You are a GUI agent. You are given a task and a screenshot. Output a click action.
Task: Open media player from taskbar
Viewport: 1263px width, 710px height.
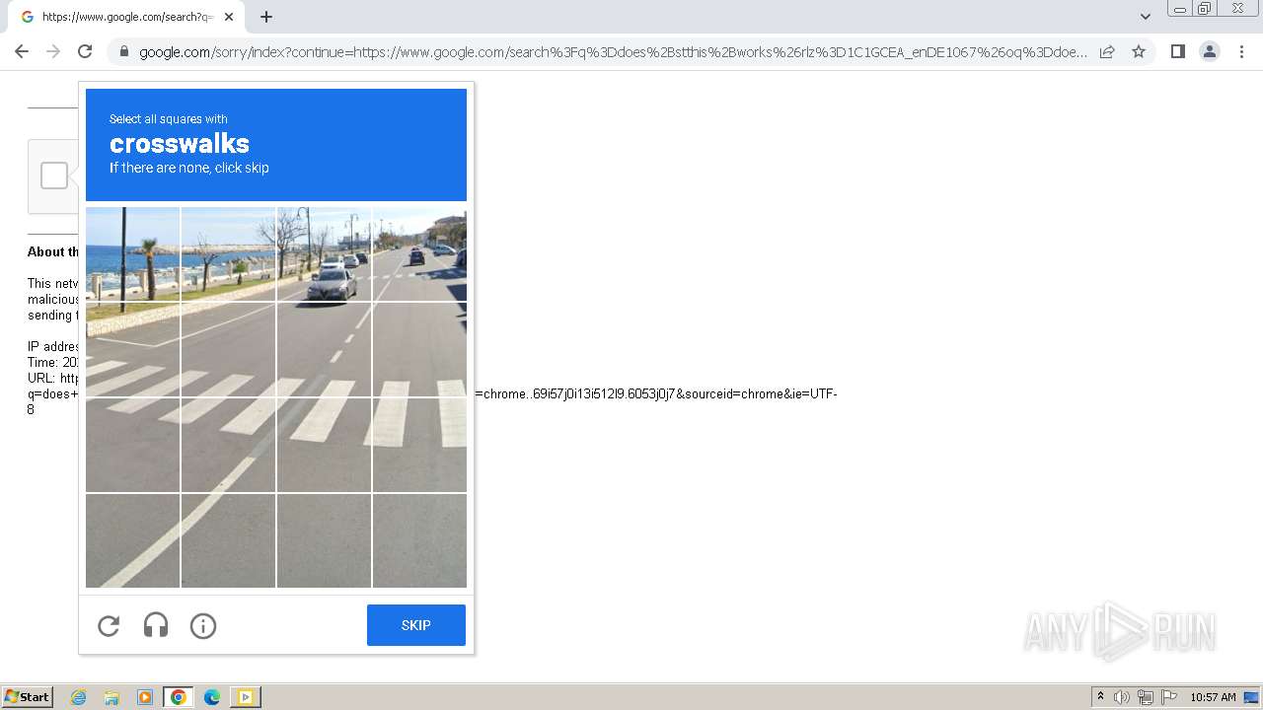click(x=145, y=697)
